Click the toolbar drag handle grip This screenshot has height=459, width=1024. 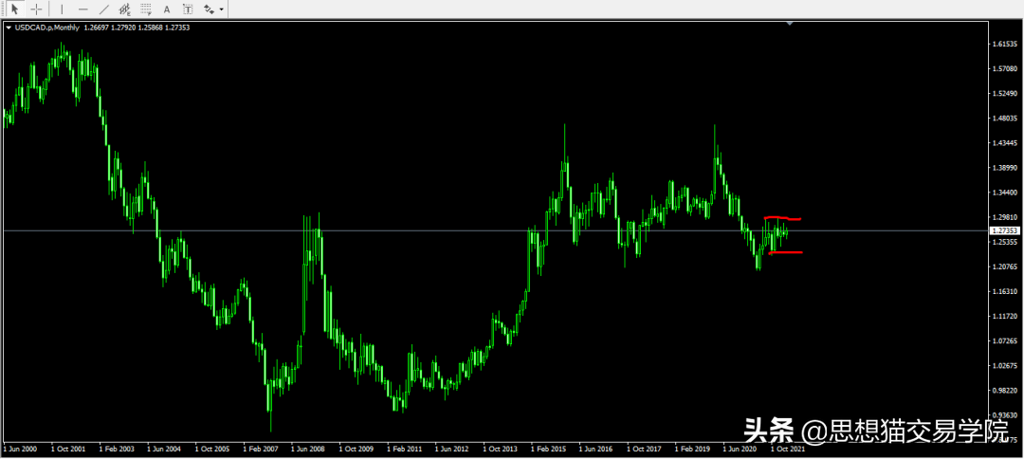3,9
